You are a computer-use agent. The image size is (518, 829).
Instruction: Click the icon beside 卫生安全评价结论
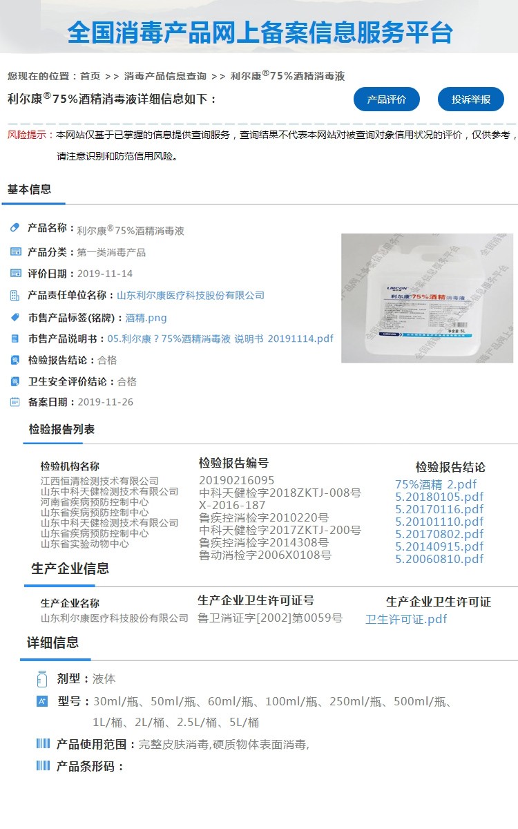15,381
